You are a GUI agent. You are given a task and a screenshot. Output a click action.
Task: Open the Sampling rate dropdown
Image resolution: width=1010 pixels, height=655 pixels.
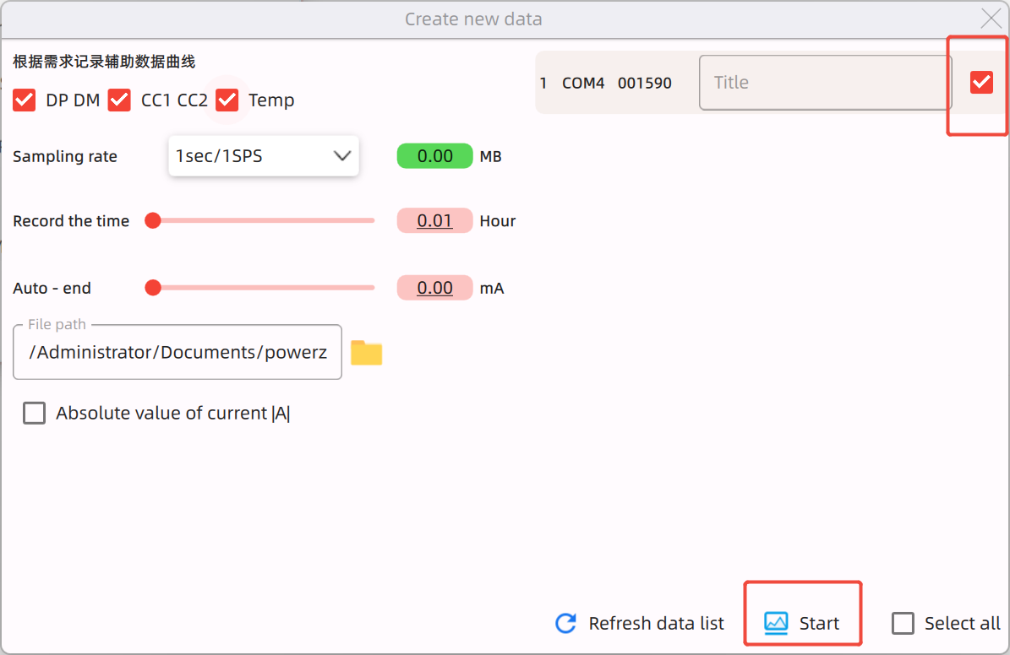[x=263, y=155]
